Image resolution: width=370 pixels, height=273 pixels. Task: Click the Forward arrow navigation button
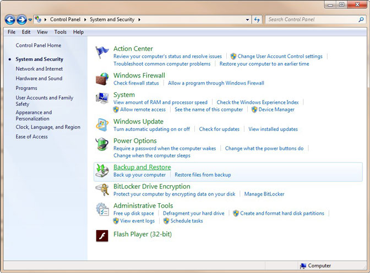[21, 20]
